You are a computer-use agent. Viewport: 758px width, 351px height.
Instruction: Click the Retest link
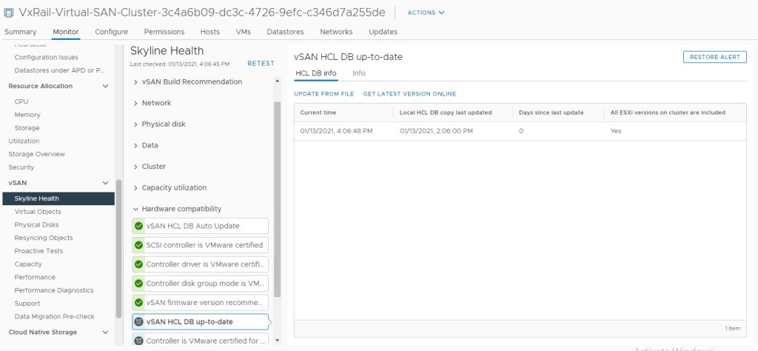click(261, 64)
